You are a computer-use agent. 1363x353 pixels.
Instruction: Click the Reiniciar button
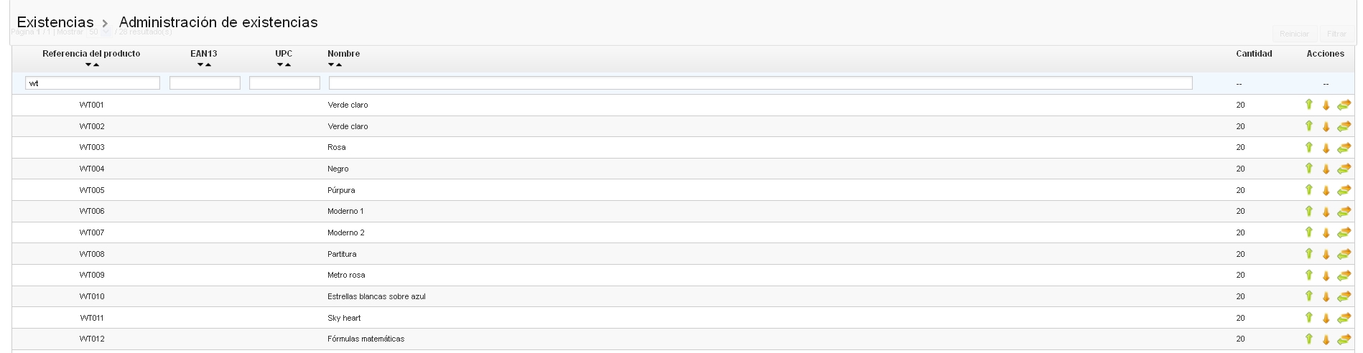pos(1294,34)
